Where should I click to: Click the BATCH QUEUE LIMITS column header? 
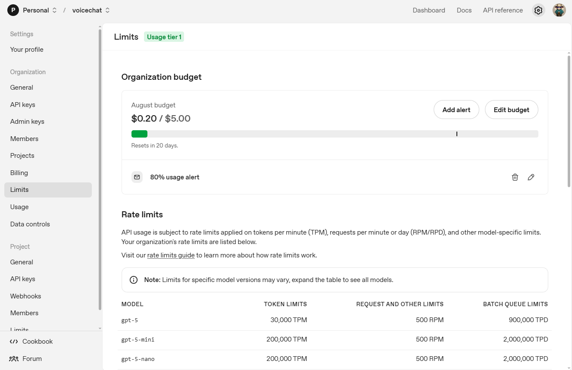point(516,304)
